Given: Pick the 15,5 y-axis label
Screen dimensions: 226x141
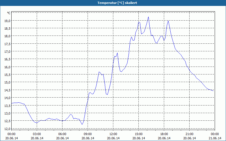Looking at the screenshot, I should (7, 75).
